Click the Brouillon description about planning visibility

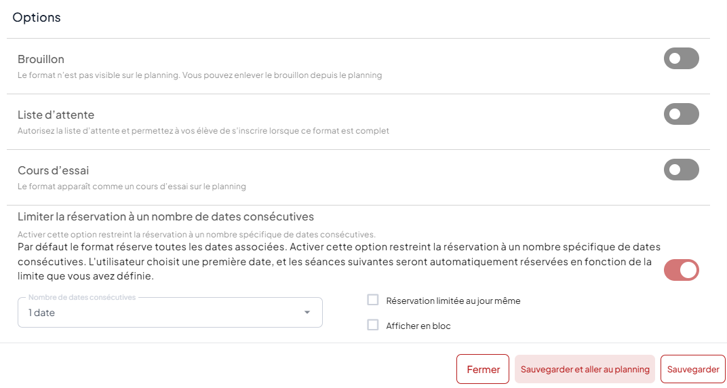[x=200, y=75]
